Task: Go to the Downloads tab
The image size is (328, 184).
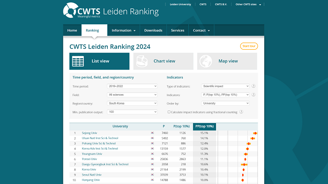Action: (153, 30)
